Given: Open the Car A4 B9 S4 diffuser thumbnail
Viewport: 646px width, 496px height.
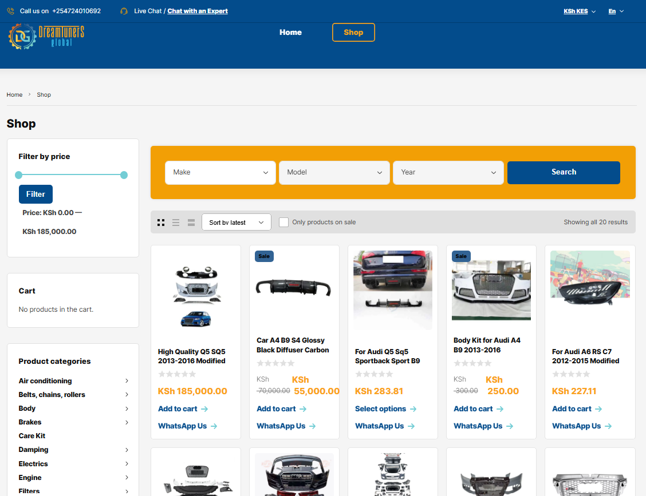Looking at the screenshot, I should coord(294,287).
